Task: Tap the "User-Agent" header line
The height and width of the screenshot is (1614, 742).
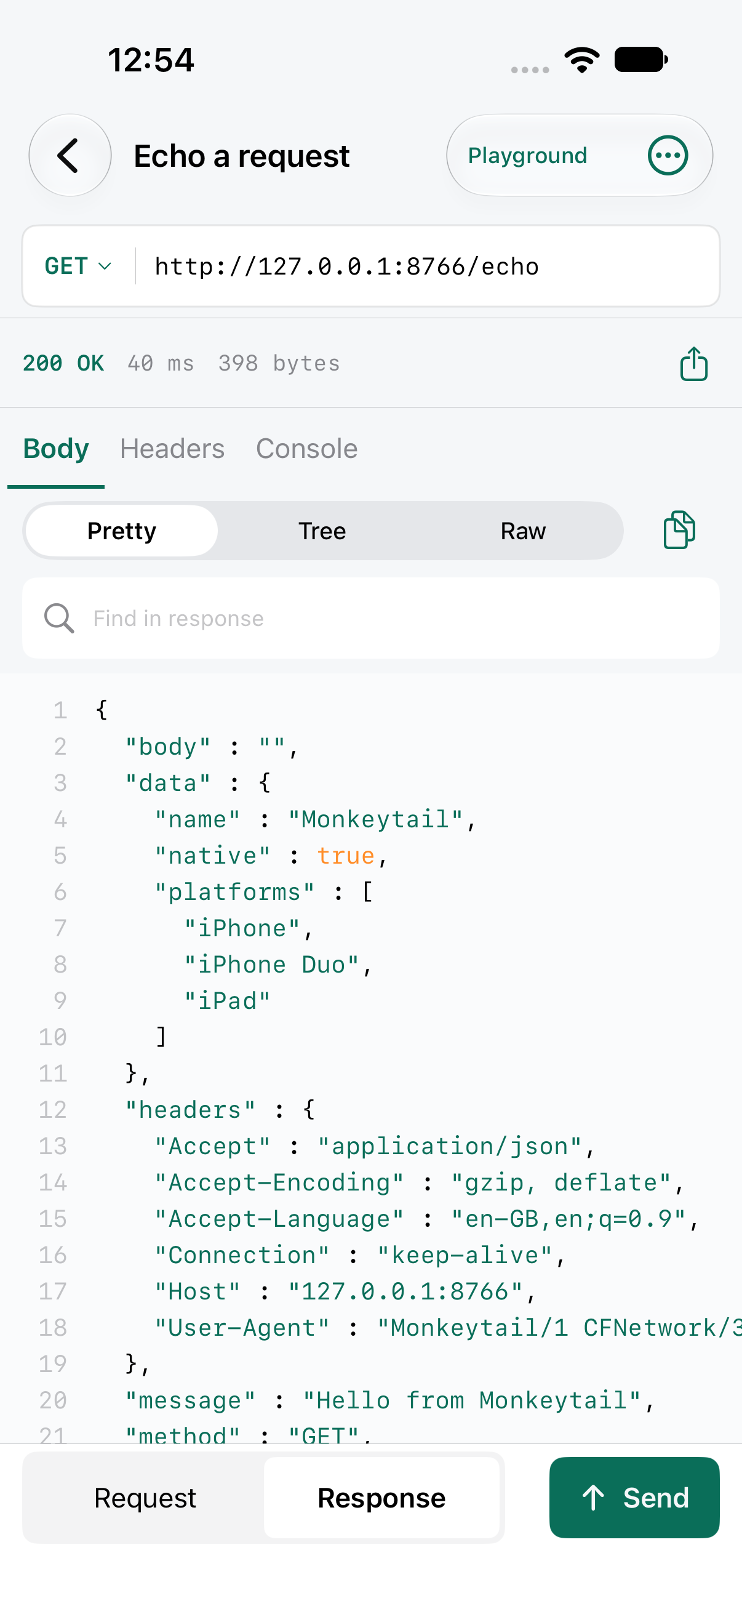Action: click(448, 1328)
